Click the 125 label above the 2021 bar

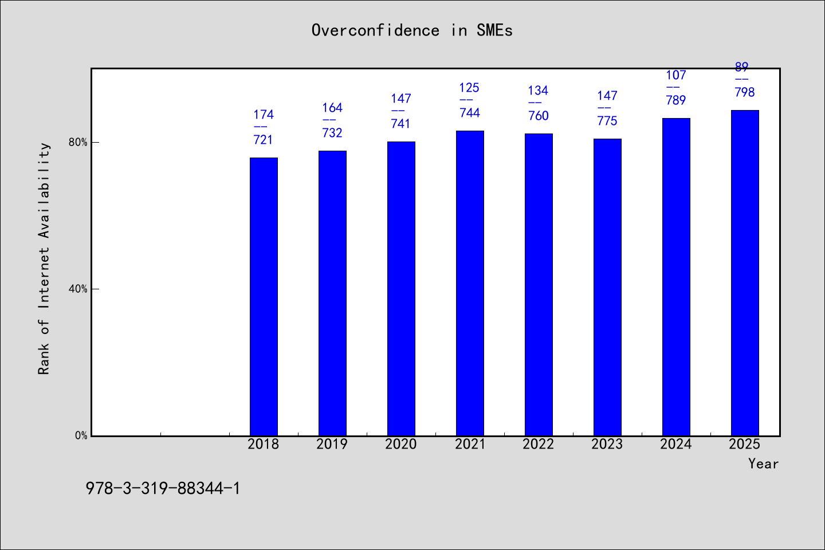[470, 88]
